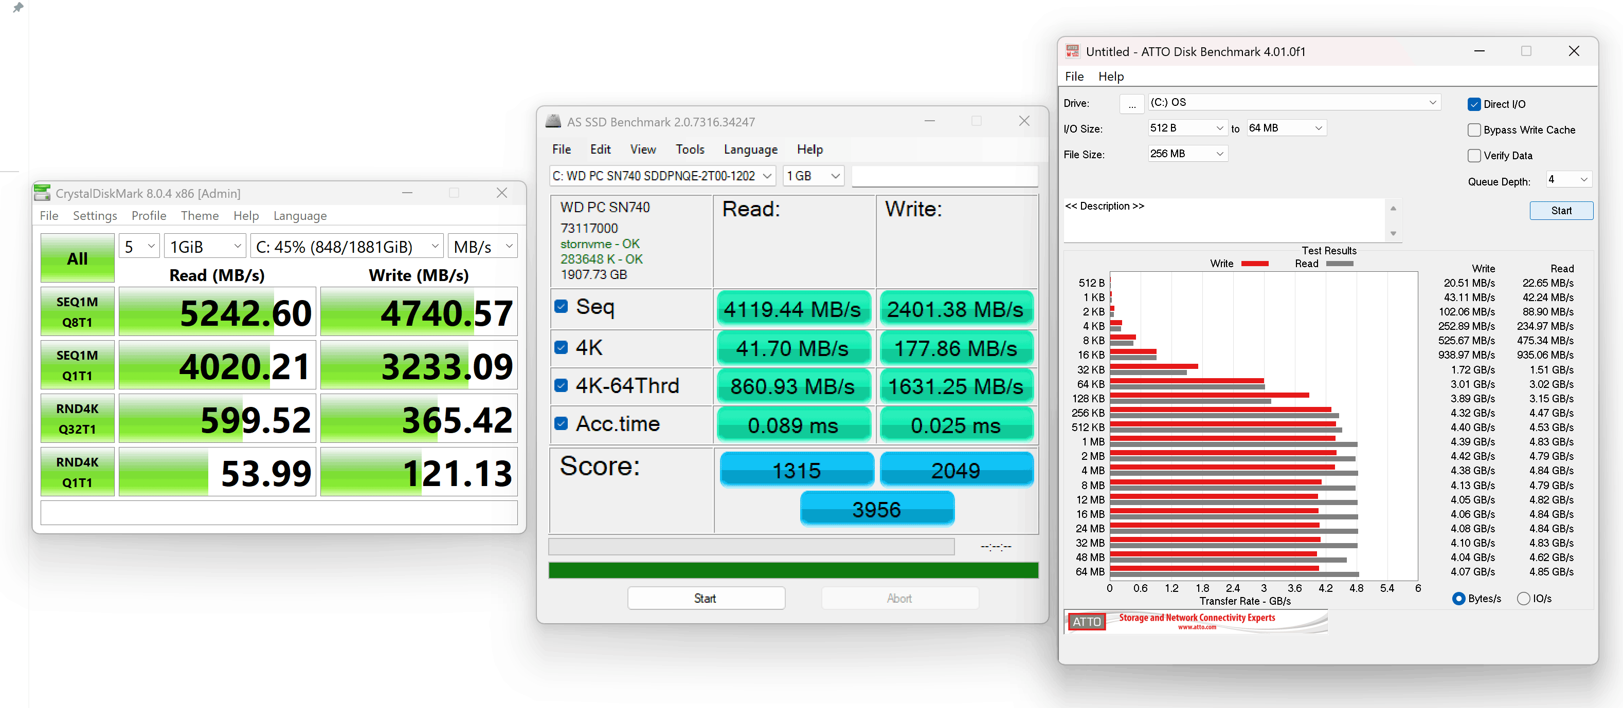The width and height of the screenshot is (1623, 708).
Task: Open ATTO File menu
Action: (x=1074, y=76)
